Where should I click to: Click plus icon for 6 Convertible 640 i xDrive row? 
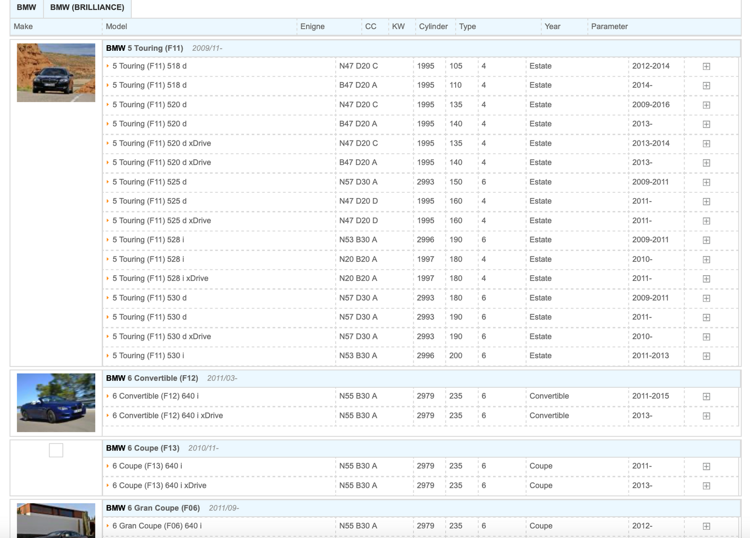[706, 416]
